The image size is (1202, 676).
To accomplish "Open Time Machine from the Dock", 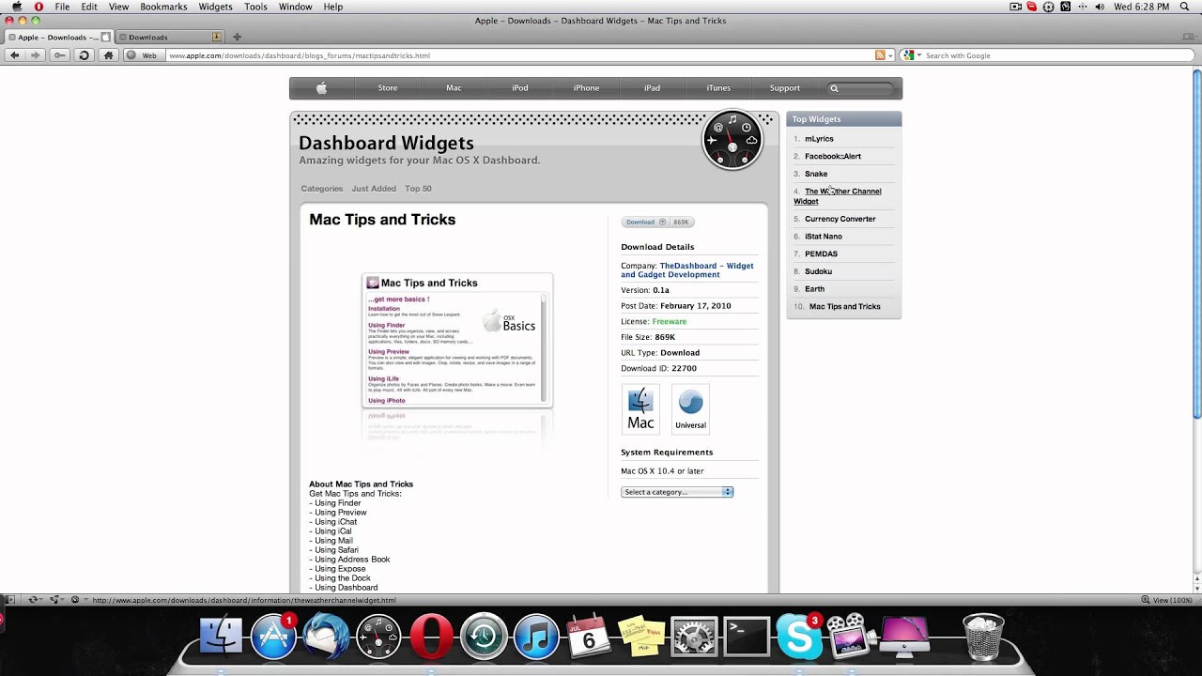I will tap(485, 637).
